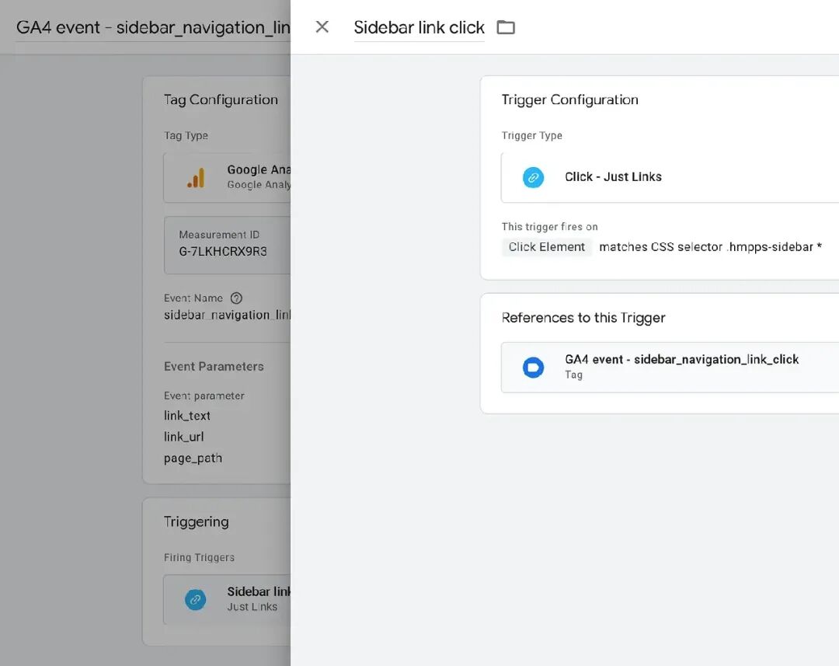This screenshot has height=666, width=839.
Task: Click the help icon next to Event Name
Action: click(x=237, y=298)
